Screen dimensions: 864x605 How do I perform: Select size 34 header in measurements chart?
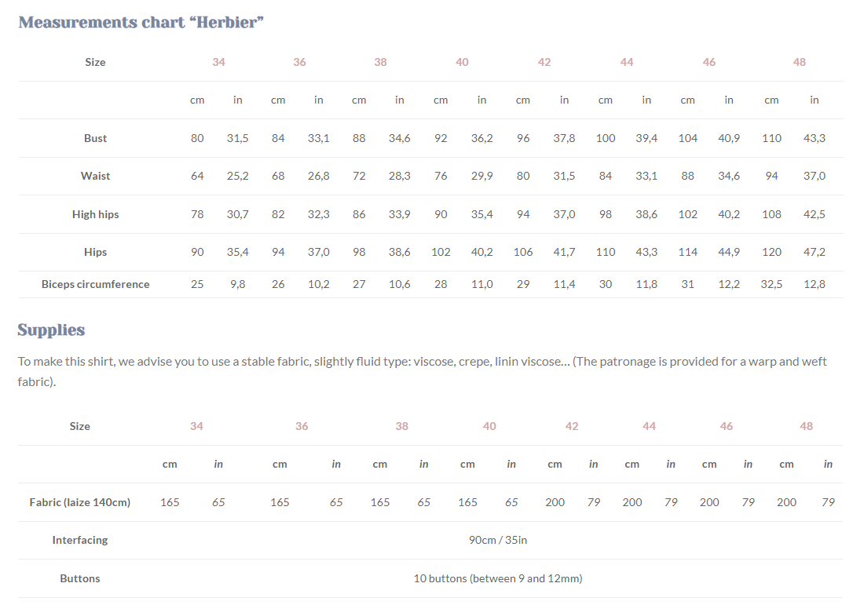click(x=218, y=62)
